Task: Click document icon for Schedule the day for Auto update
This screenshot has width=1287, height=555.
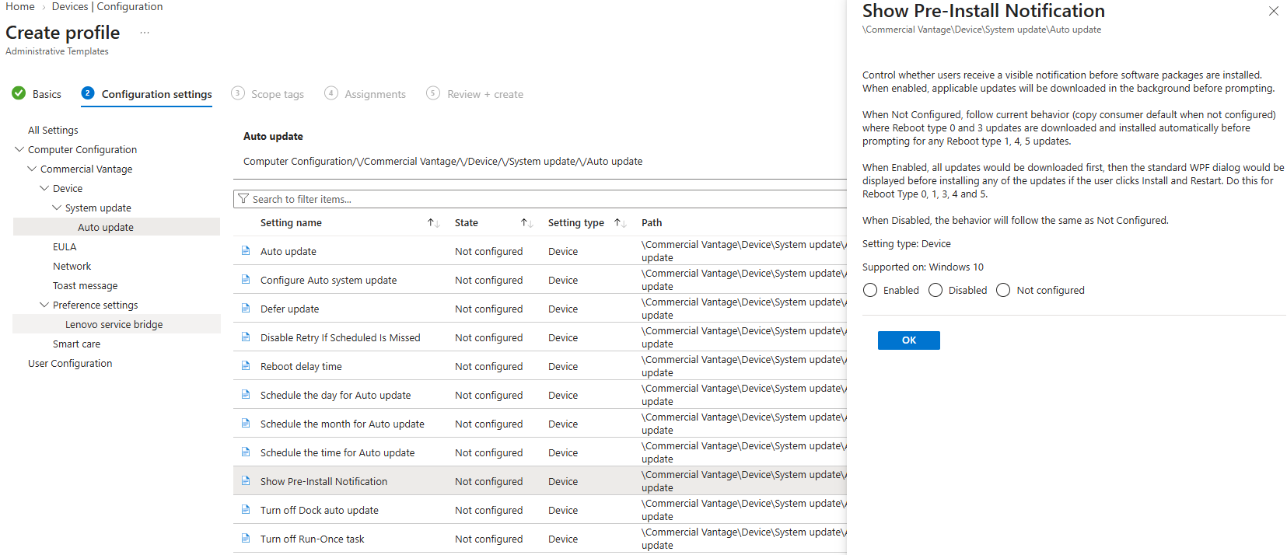Action: (x=246, y=395)
